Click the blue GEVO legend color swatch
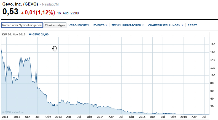This screenshot has width=218, height=120. click(30, 34)
